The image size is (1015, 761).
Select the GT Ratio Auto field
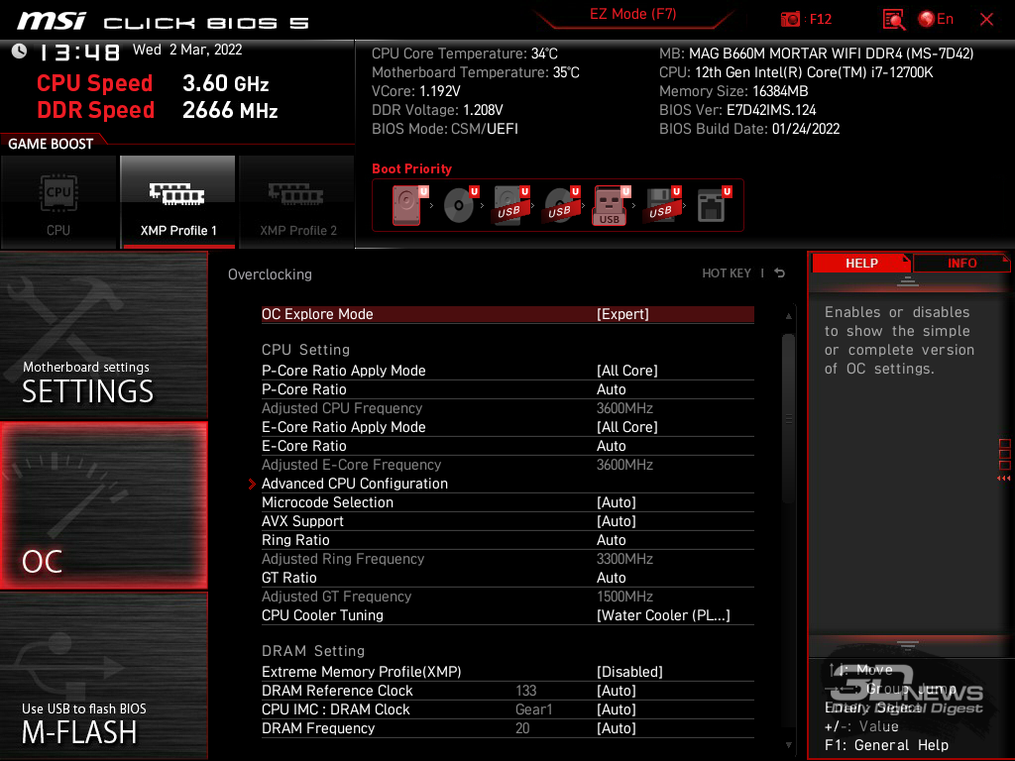click(507, 578)
